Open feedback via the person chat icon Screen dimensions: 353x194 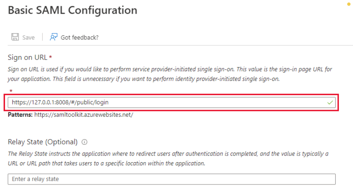point(53,37)
